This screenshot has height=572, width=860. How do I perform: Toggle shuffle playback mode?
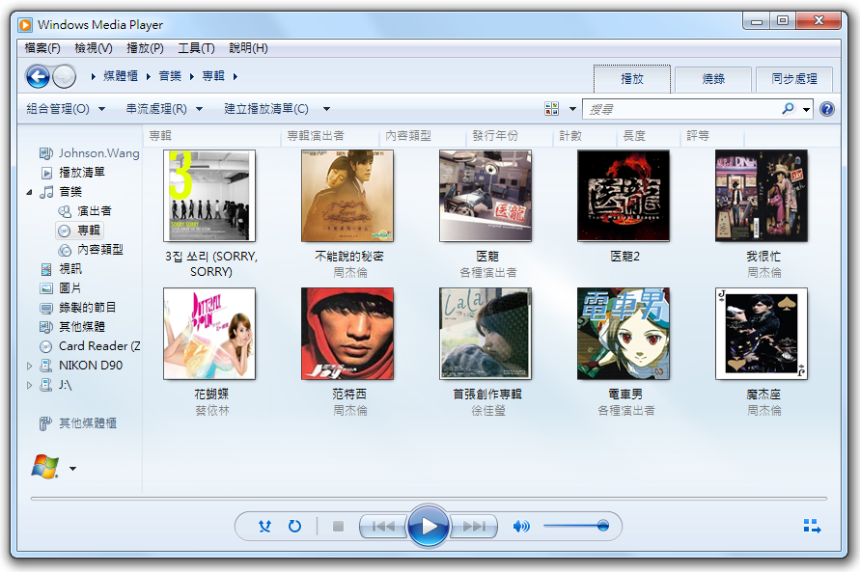pos(264,527)
